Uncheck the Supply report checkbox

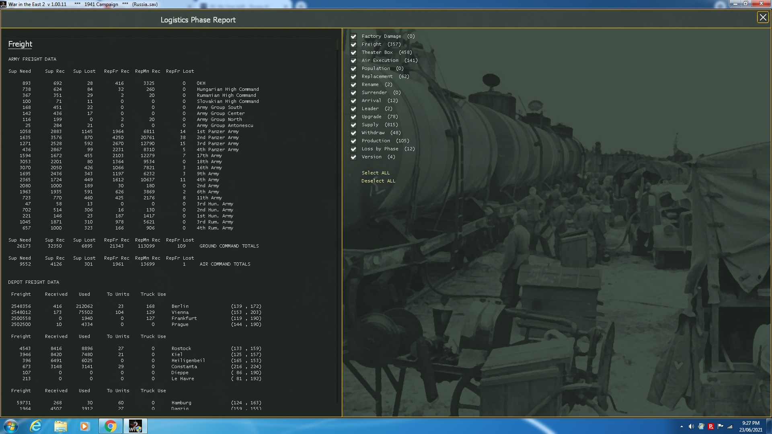click(x=353, y=125)
